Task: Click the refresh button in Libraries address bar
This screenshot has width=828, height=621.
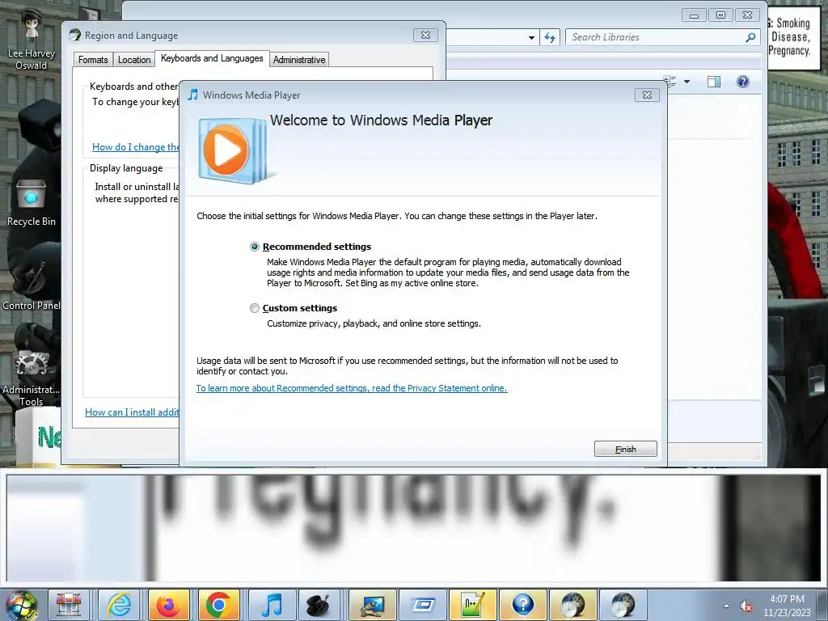Action: pos(550,37)
